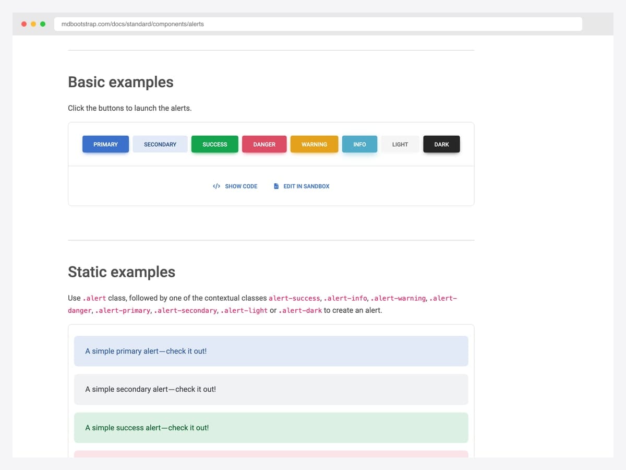
Task: Click the simple secondary alert box
Action: coord(271,390)
